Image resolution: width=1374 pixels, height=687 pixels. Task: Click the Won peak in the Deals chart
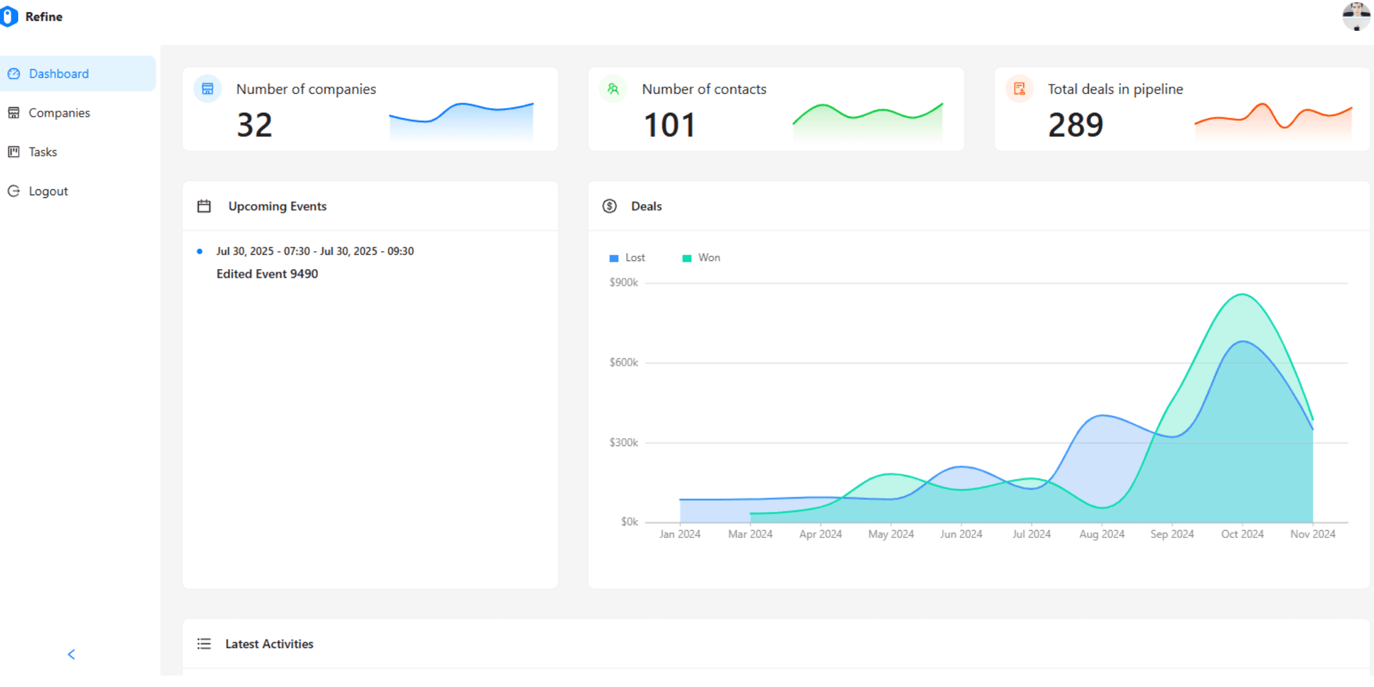click(x=1243, y=295)
